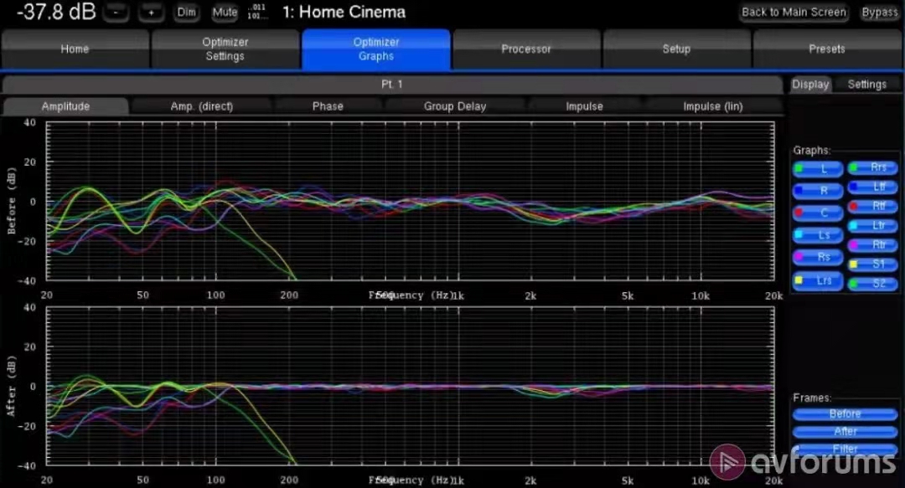Image resolution: width=905 pixels, height=488 pixels.
Task: Open the Pt. 1 measurement point selector
Action: click(x=392, y=85)
